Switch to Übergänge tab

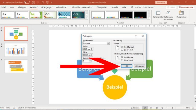point(46,7)
